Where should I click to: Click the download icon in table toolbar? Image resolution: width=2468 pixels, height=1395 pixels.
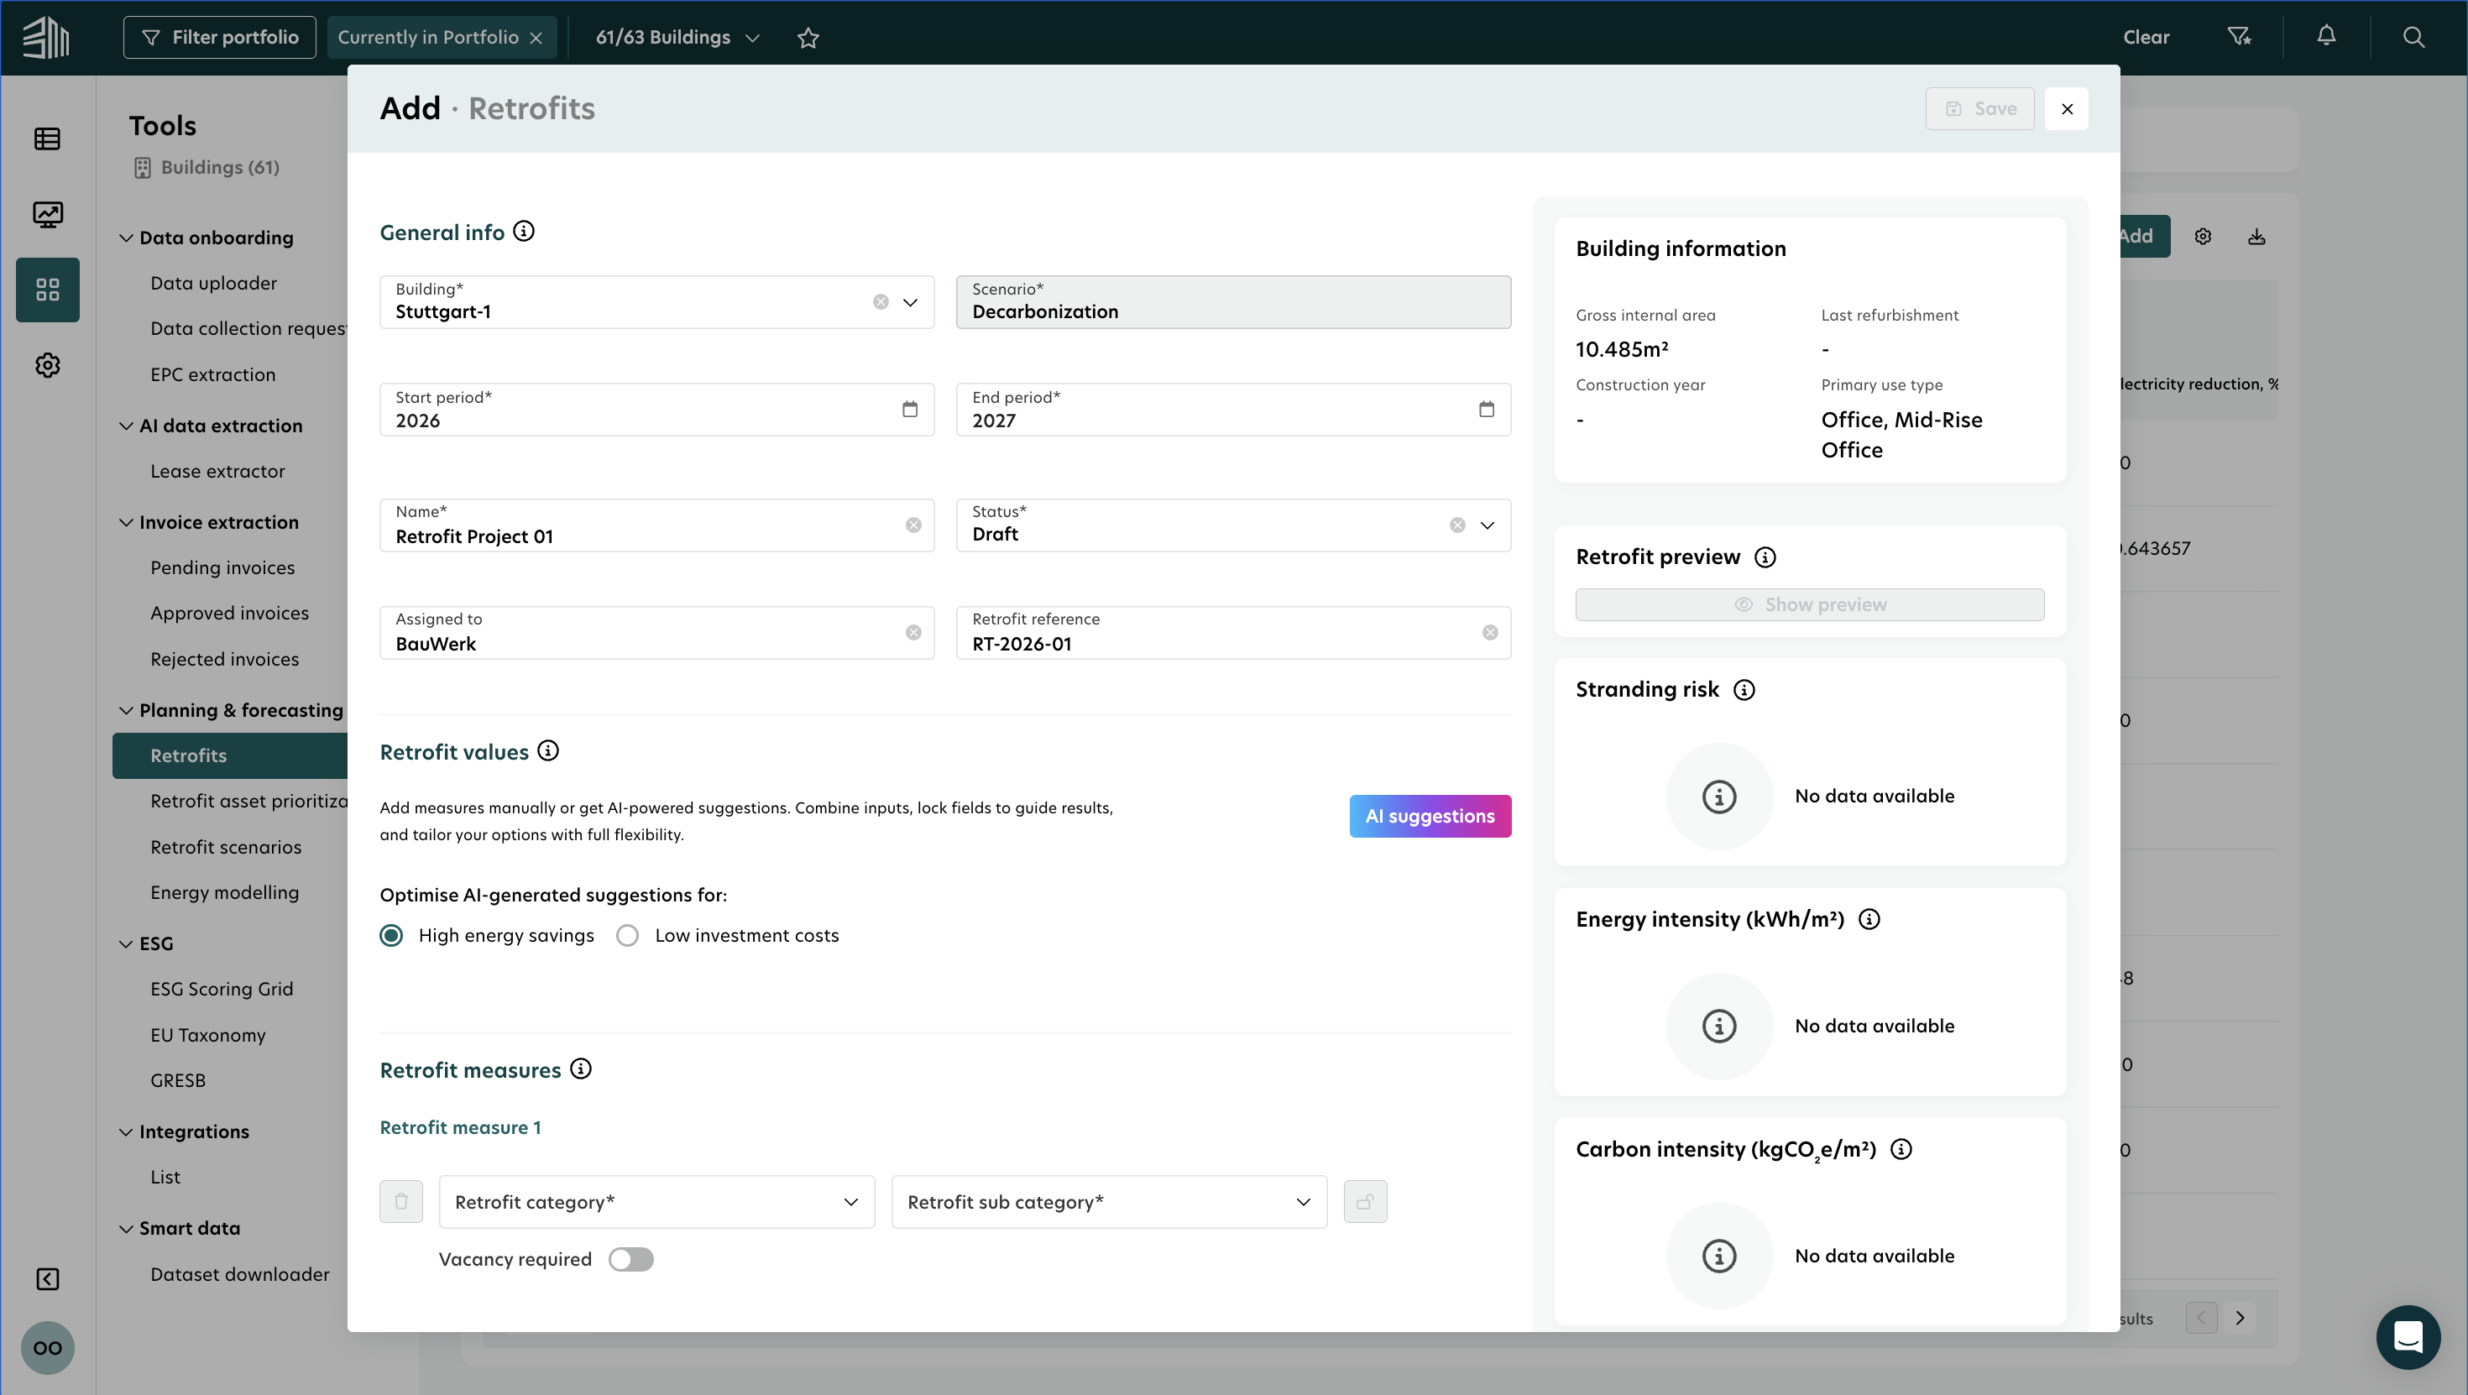(2256, 236)
